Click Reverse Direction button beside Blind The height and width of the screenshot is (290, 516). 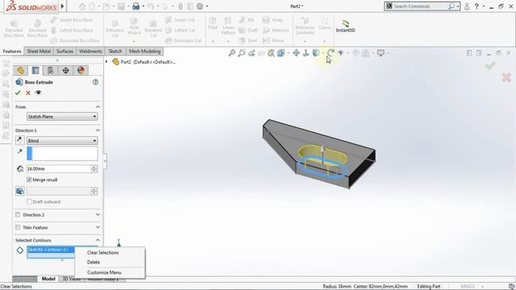pyautogui.click(x=19, y=140)
